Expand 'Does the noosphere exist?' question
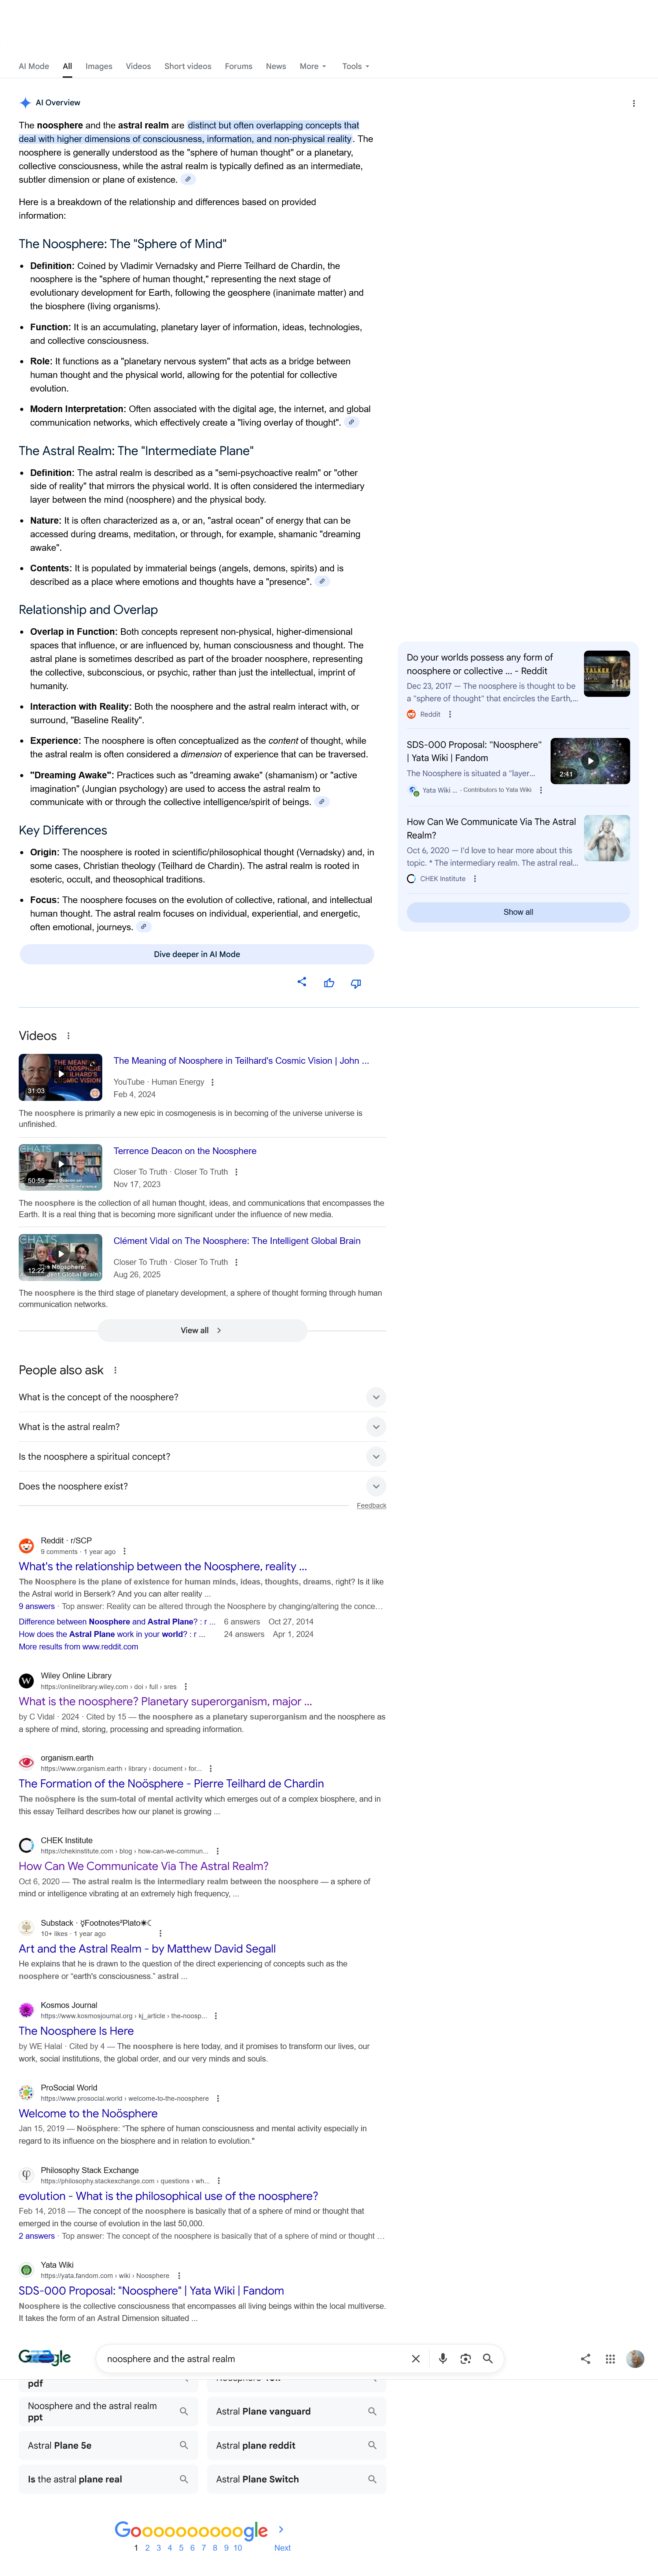Screen dimensions: 658x2569 pyautogui.click(x=202, y=1486)
